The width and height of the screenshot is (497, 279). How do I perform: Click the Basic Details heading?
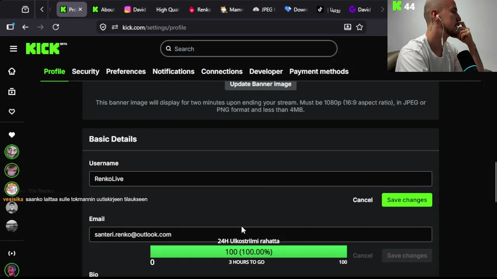pos(113,139)
